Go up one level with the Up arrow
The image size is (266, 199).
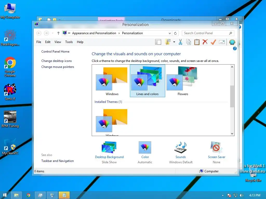(x=58, y=33)
